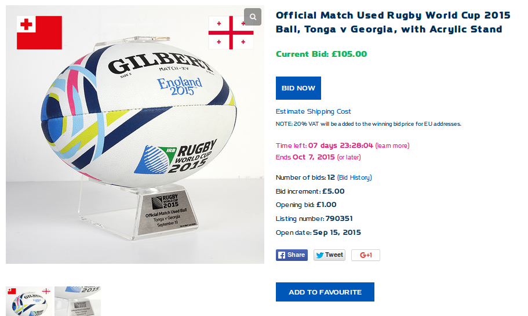This screenshot has height=316, width=528.
Task: Open the 'or later' end date link
Action: (x=349, y=157)
